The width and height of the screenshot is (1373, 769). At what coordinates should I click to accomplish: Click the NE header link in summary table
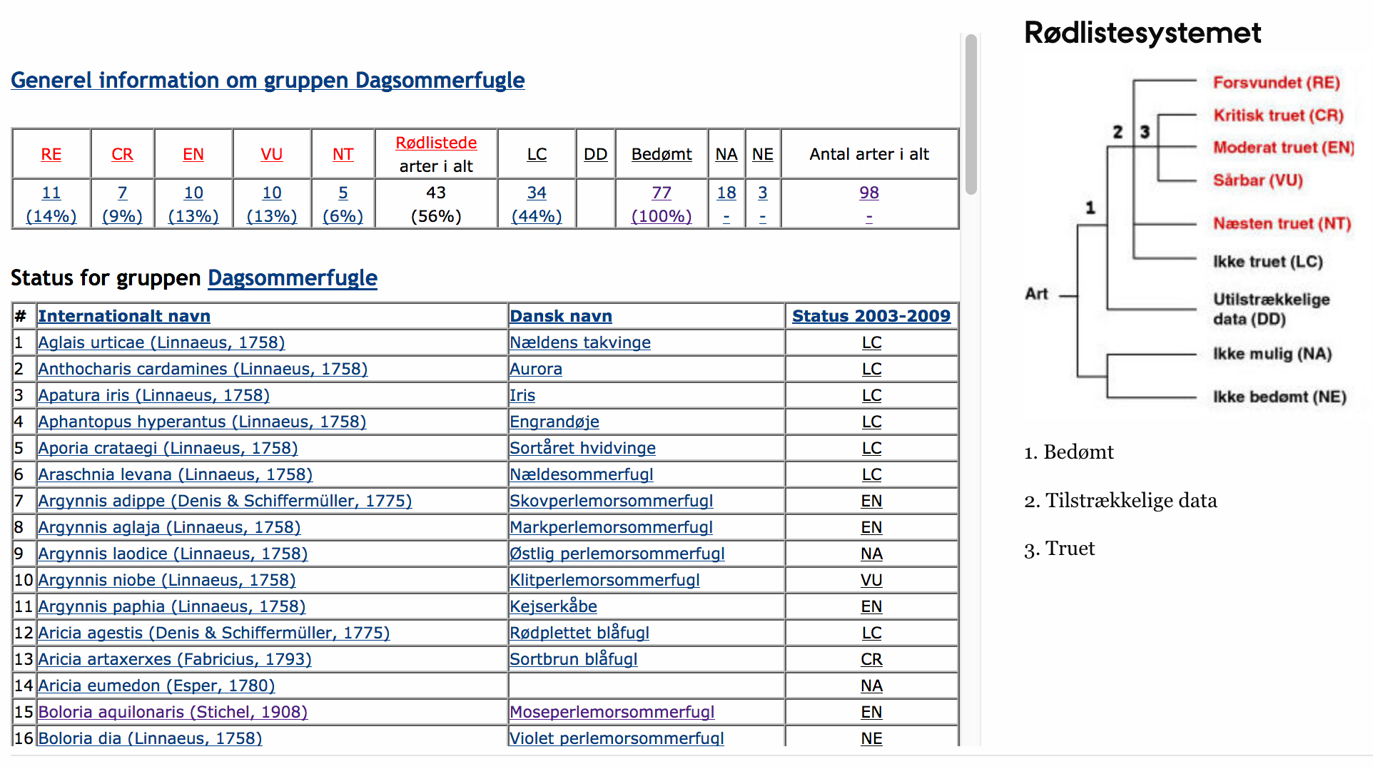click(x=763, y=154)
